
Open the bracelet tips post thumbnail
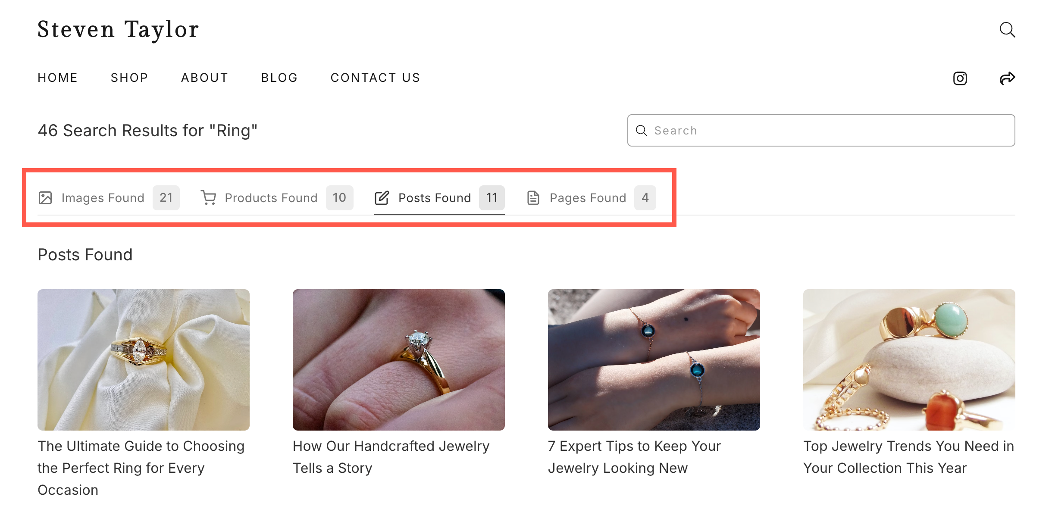(x=654, y=360)
